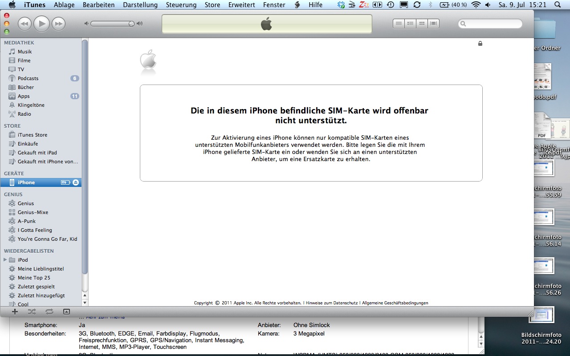The width and height of the screenshot is (570, 356).
Task: Open the Darstellung menu
Action: click(140, 5)
